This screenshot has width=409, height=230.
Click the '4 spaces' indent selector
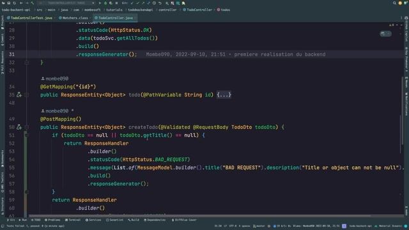244,226
